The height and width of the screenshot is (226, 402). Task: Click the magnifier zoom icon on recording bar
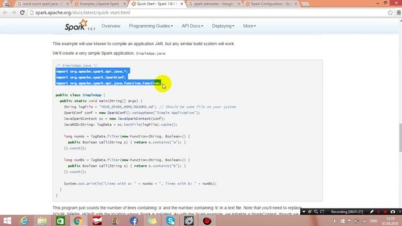point(316,212)
